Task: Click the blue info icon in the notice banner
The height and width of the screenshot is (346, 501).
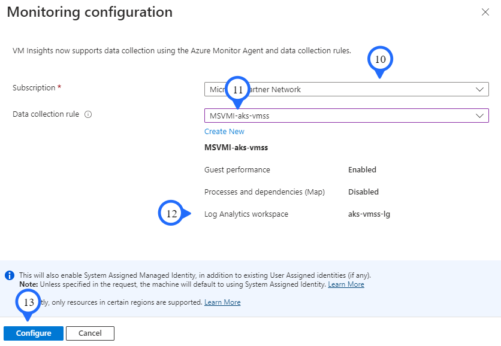Action: (10, 275)
